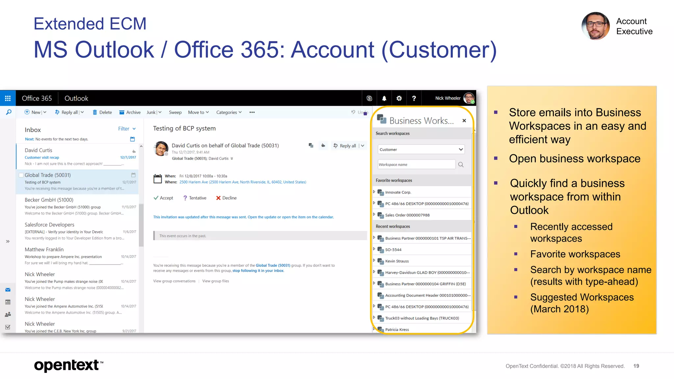Open the Inbox Filter dropdown
This screenshot has height=379, width=674.
pyautogui.click(x=127, y=129)
